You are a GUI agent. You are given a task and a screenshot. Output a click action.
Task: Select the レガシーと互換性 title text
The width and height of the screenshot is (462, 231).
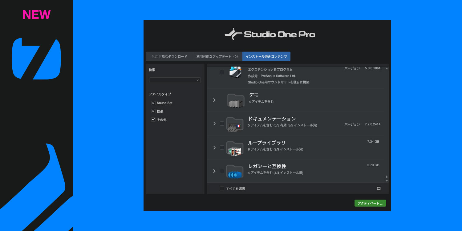click(267, 166)
